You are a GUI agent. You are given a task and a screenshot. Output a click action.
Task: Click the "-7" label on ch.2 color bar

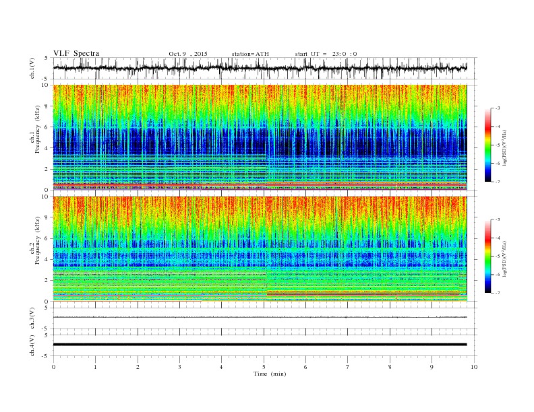pyautogui.click(x=498, y=293)
